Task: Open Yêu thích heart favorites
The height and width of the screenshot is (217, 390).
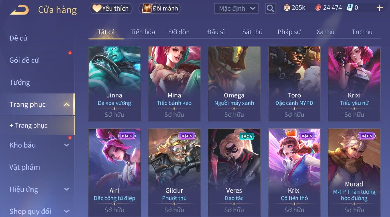Action: 111,9
